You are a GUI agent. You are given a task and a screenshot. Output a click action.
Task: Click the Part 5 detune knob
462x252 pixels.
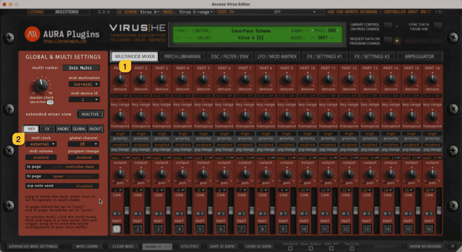coord(203,79)
